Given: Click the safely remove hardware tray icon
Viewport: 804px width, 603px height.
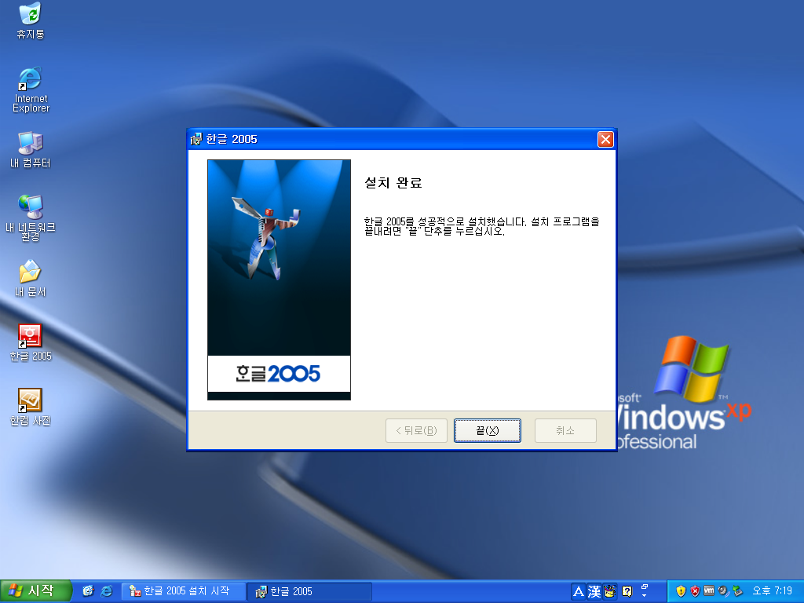Looking at the screenshot, I should coord(737,591).
